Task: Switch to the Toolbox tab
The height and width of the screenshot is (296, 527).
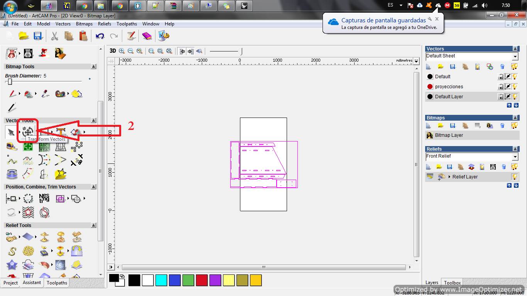Action: pos(452,283)
